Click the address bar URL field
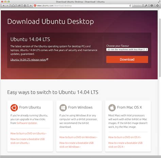The height and width of the screenshot is (158, 161). 83,5
